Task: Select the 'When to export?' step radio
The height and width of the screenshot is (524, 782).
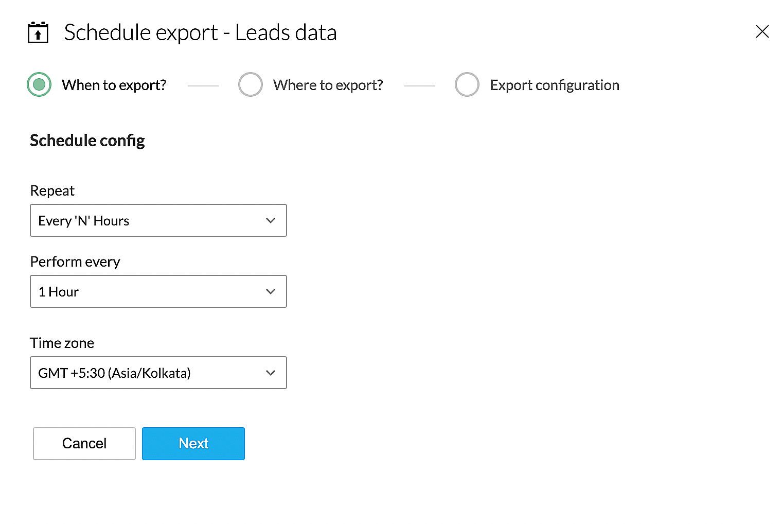Action: click(39, 85)
